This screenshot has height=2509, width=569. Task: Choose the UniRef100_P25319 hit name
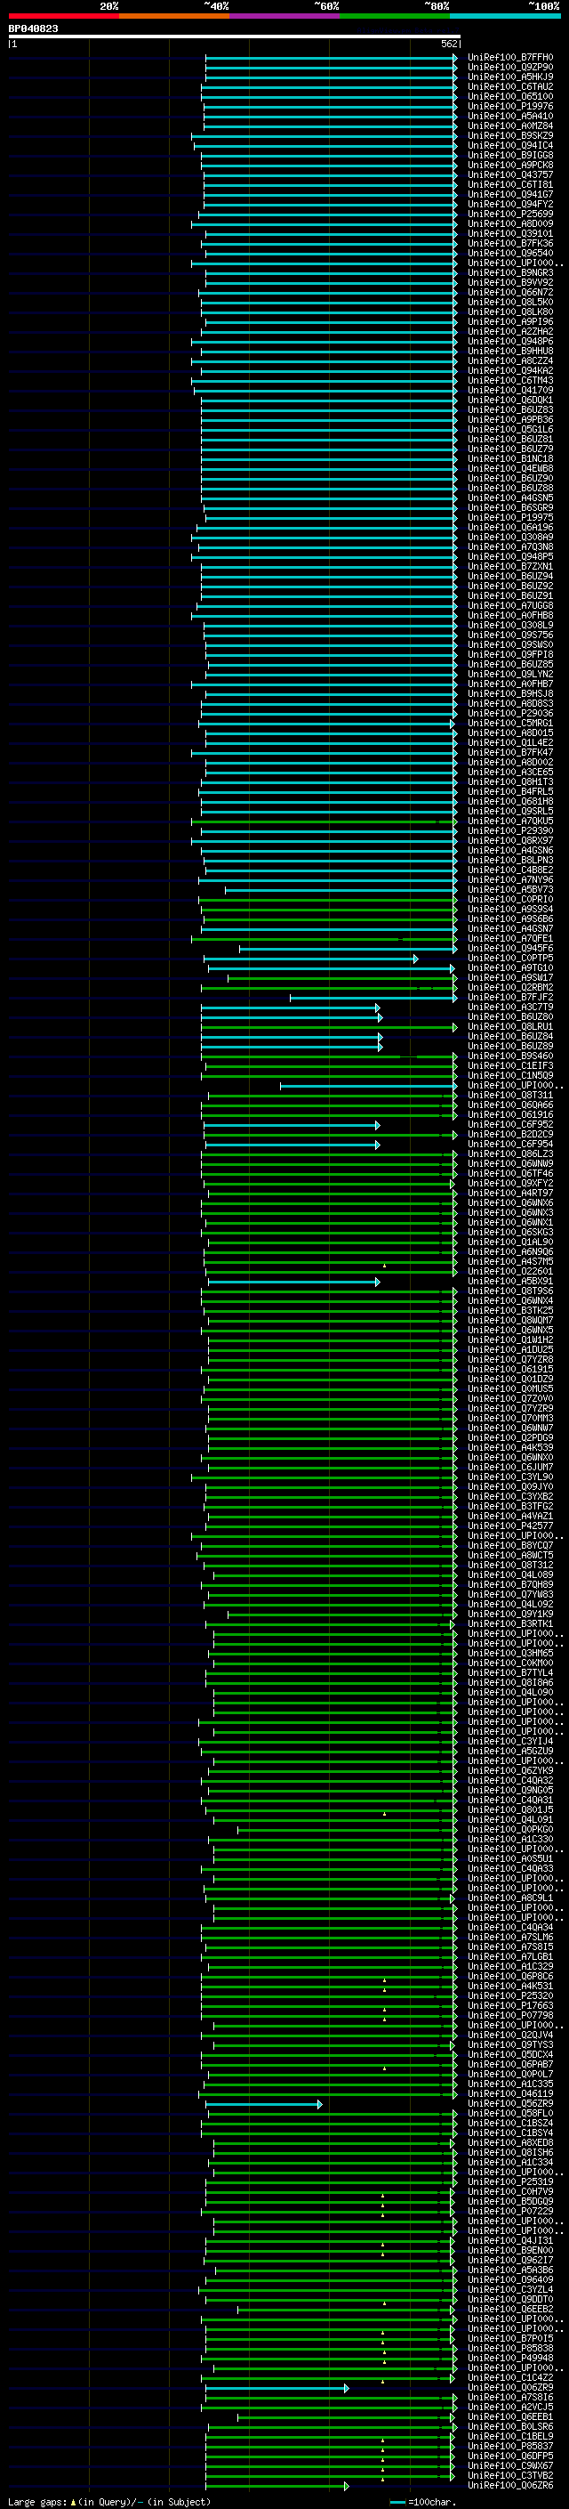510,2182
